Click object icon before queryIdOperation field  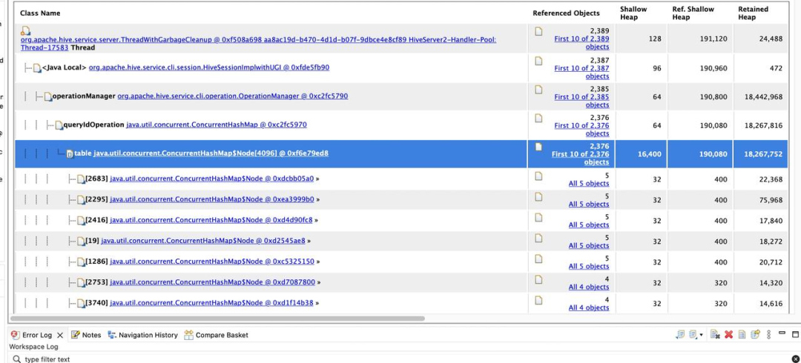59,125
